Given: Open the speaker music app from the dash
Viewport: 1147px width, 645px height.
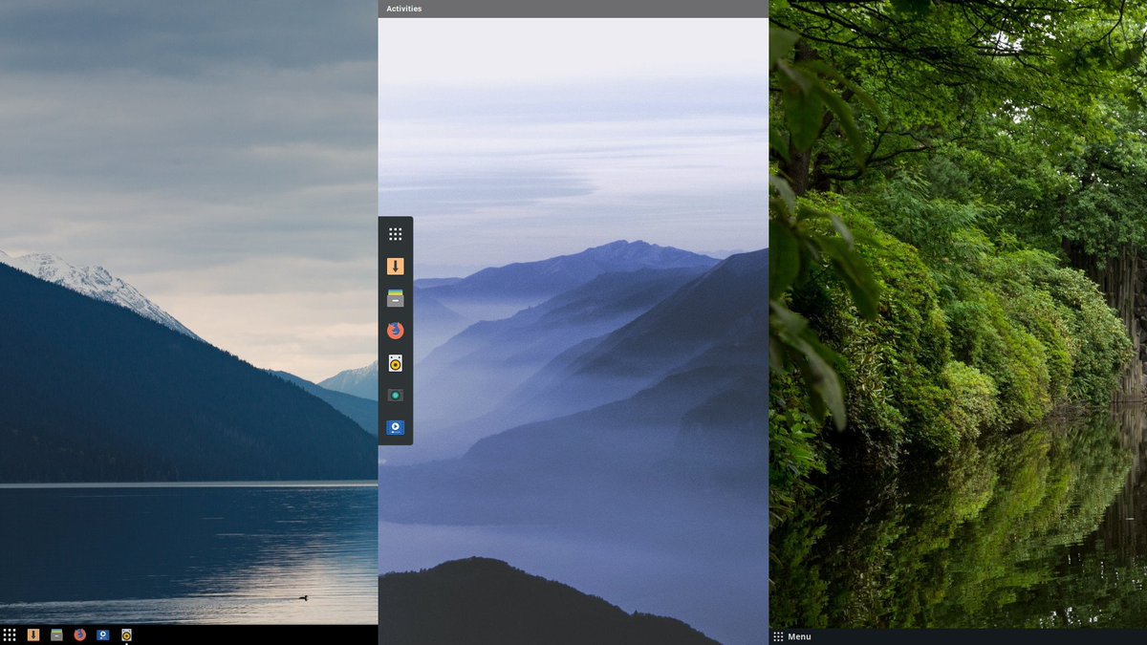Looking at the screenshot, I should [x=396, y=362].
